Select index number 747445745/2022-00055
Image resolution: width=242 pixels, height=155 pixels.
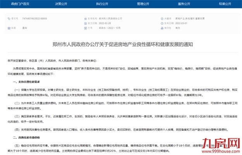[x=34, y=19]
